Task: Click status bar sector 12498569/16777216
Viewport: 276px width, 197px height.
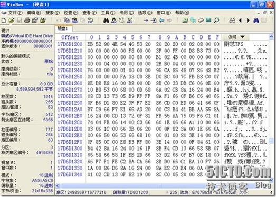Action: coord(81,192)
